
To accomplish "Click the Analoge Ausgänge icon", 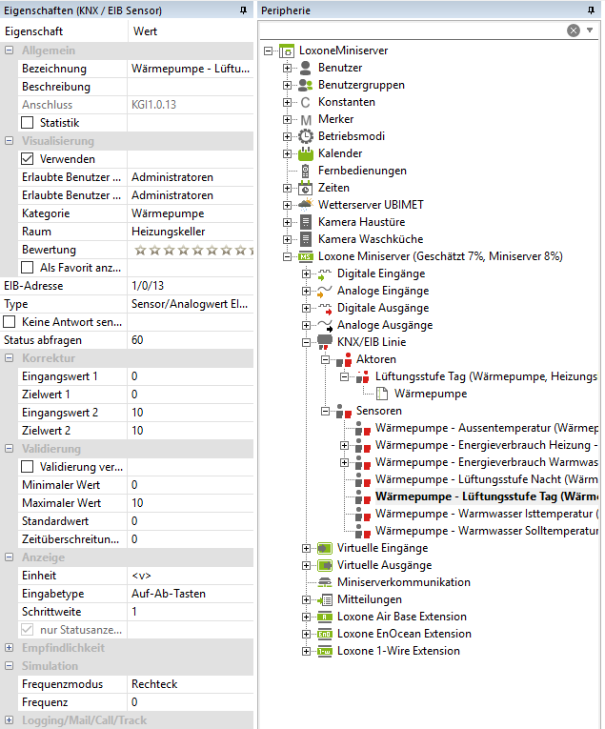I will [x=325, y=326].
